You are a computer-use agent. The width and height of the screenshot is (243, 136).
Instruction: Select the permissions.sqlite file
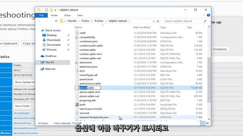(x=90, y=83)
